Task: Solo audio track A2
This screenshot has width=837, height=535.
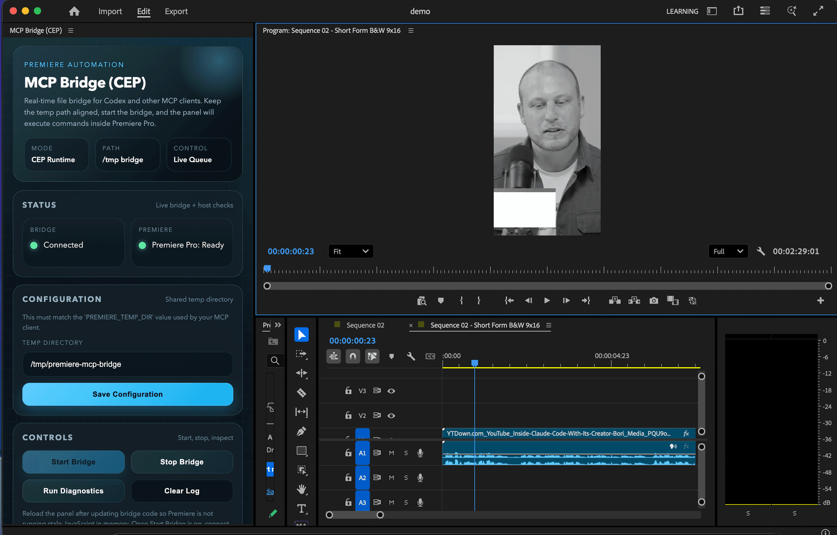Action: 406,478
